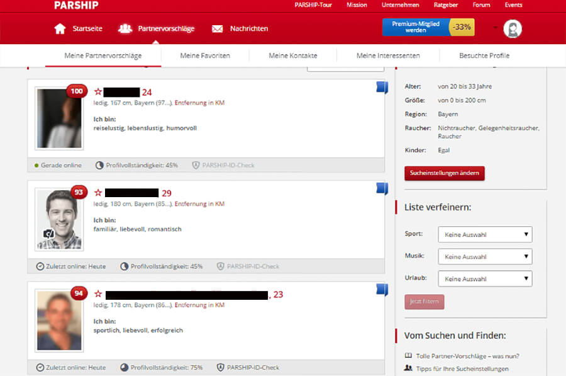Click the text 'reiselustig, lebenslustig, humorvoll'
Screen dimensions: 566x376
pyautogui.click(x=145, y=128)
